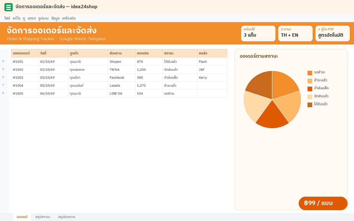Click the LINE OA channel cell
Viewport: 354px width, 221px height.
click(x=122, y=93)
